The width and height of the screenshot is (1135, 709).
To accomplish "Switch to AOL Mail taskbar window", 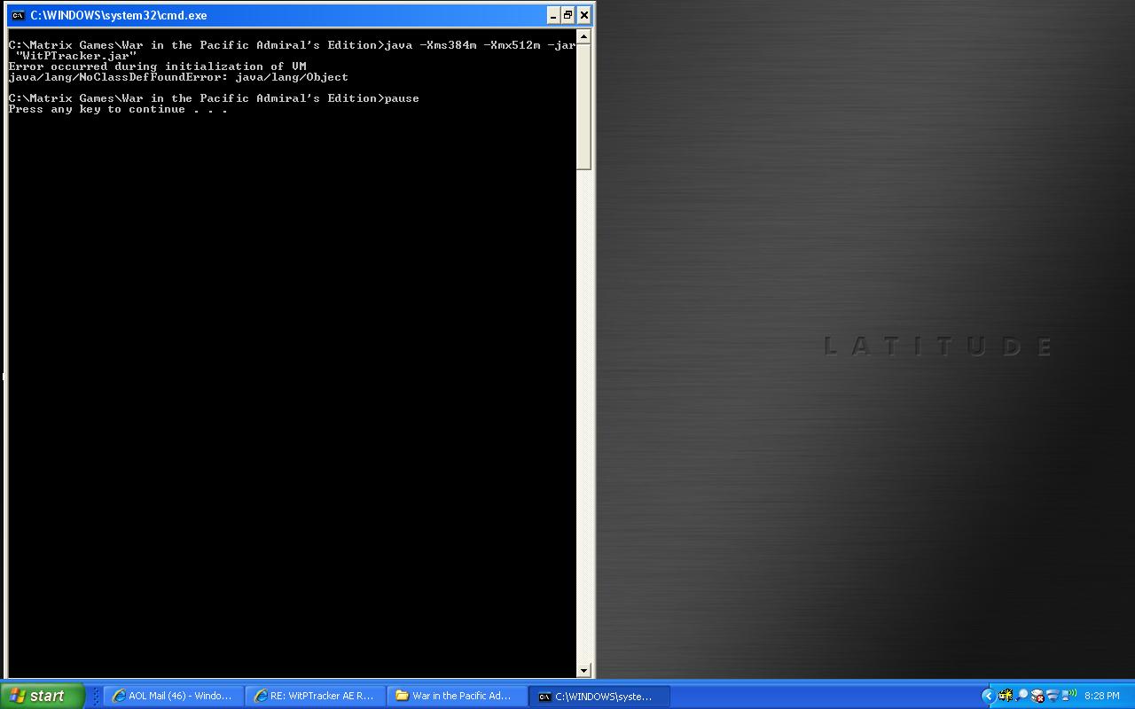I will (x=174, y=696).
